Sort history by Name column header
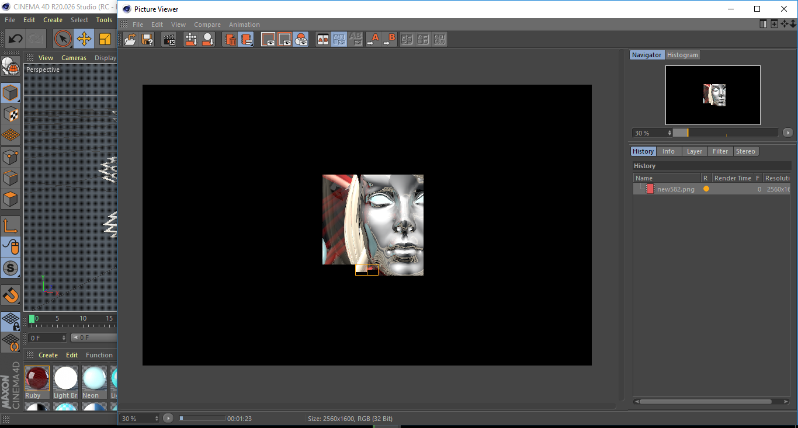The width and height of the screenshot is (798, 428). pos(667,178)
